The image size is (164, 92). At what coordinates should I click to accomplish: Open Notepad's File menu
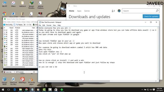point(40,25)
